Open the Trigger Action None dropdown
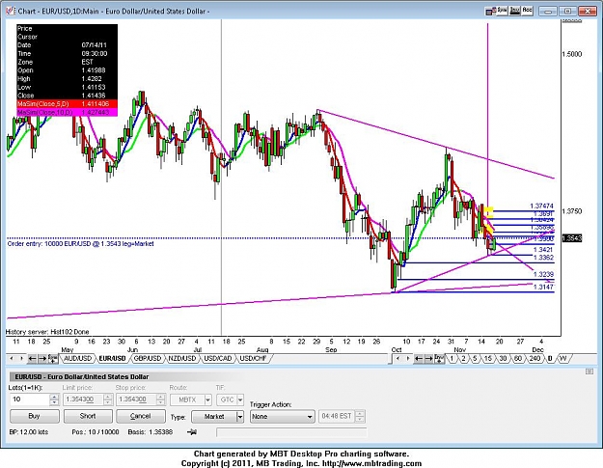 (x=282, y=417)
